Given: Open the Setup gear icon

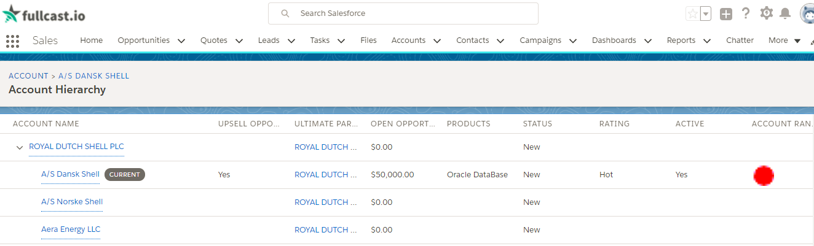Looking at the screenshot, I should click(x=766, y=13).
